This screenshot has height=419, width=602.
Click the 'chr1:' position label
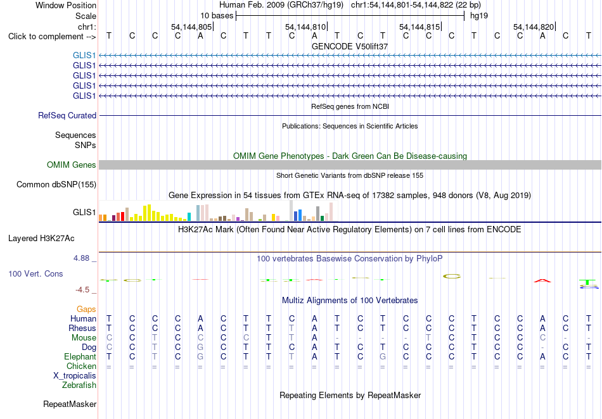(x=87, y=27)
